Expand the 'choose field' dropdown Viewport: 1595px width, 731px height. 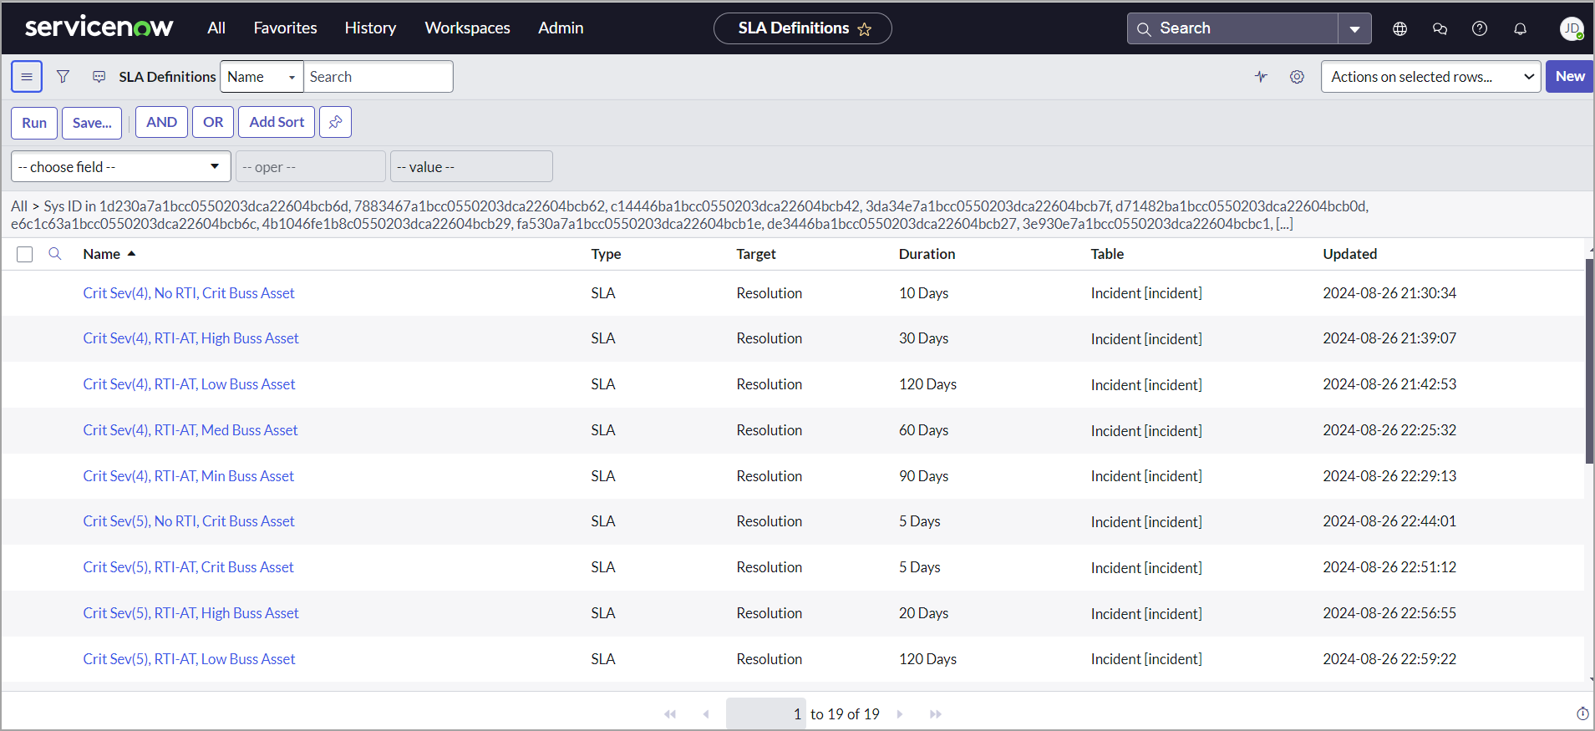121,166
